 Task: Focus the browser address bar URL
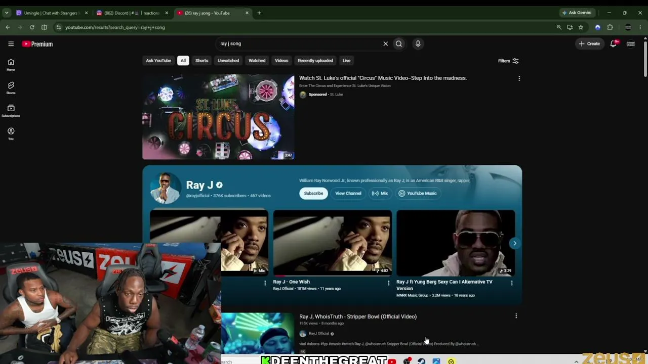(x=115, y=27)
